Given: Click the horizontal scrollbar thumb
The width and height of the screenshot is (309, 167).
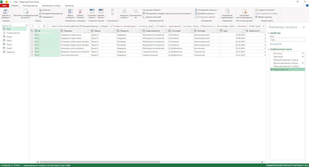Looking at the screenshot, I should click(x=100, y=162).
